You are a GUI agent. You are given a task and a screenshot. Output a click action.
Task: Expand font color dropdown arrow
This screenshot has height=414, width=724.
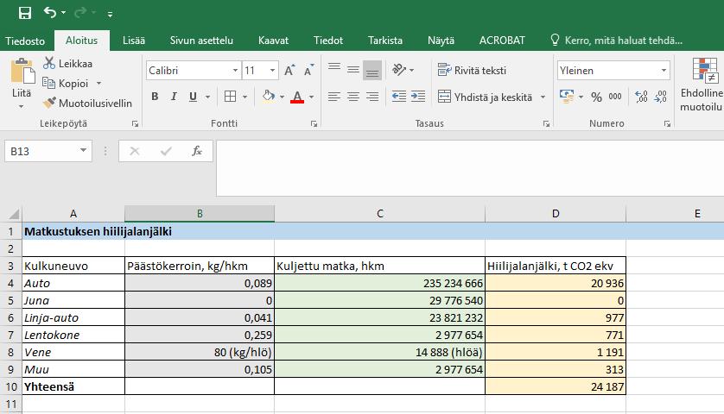[312, 97]
